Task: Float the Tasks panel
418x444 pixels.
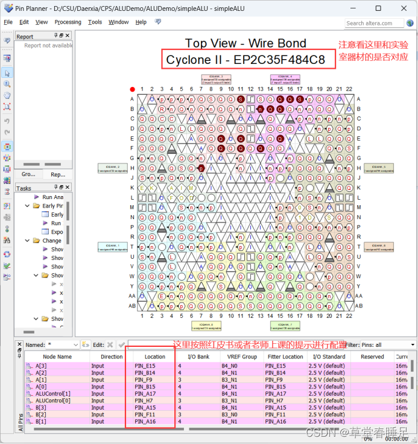Action: coord(61,187)
